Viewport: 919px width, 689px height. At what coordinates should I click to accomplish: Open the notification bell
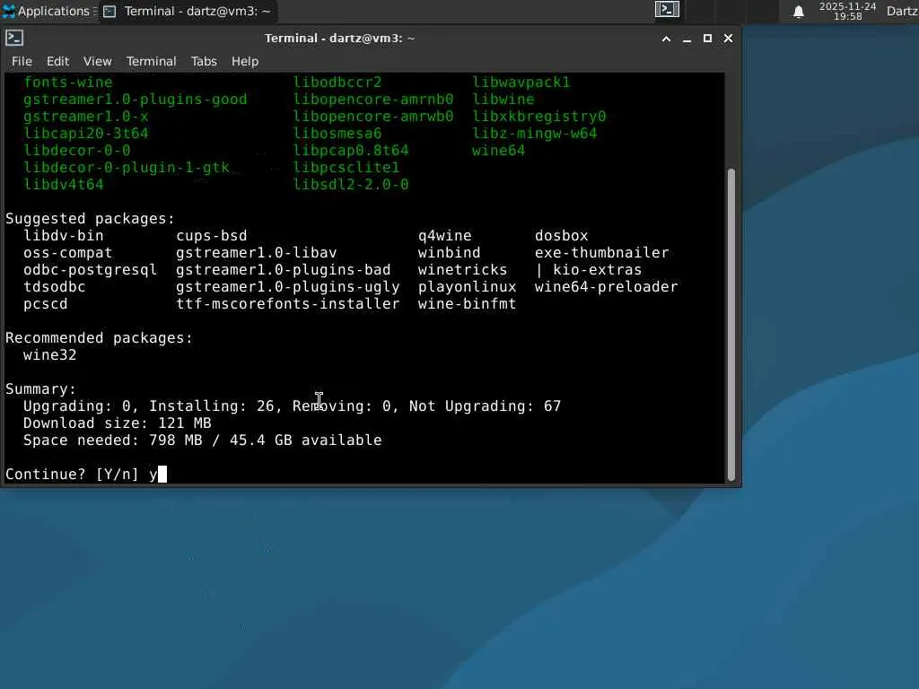(798, 12)
